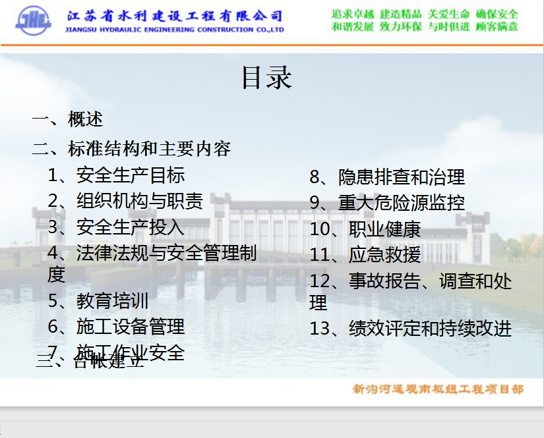
Task: Click item 9、重大危险源监控
Action: click(387, 203)
